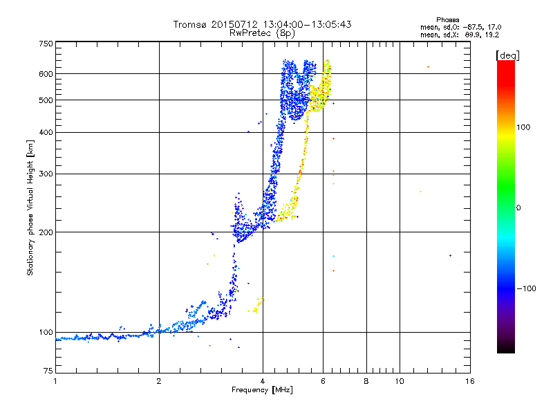The image size is (553, 415).
Task: Click the y-axis tick label '75'
Action: pos(48,371)
